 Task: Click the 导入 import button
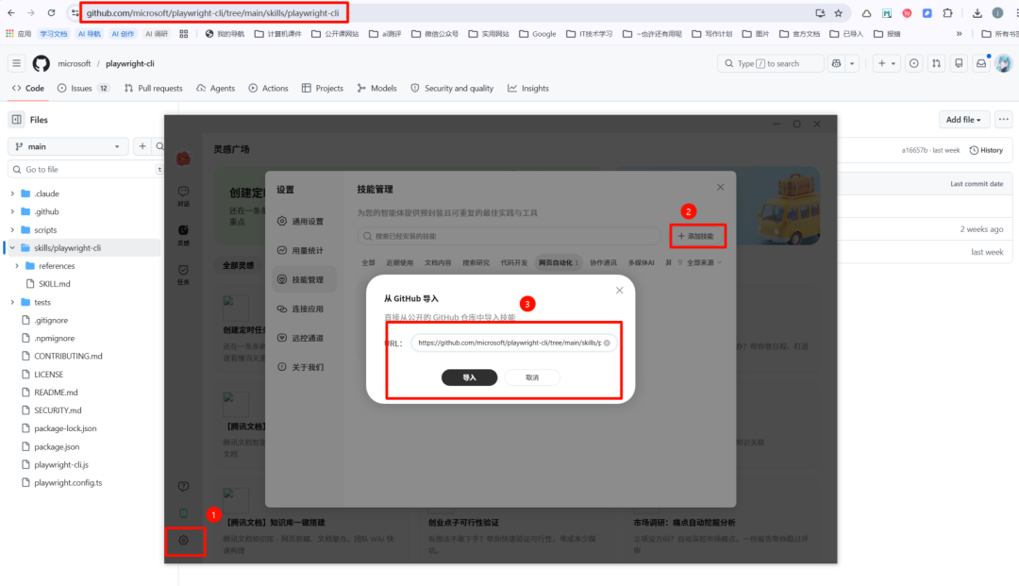469,377
